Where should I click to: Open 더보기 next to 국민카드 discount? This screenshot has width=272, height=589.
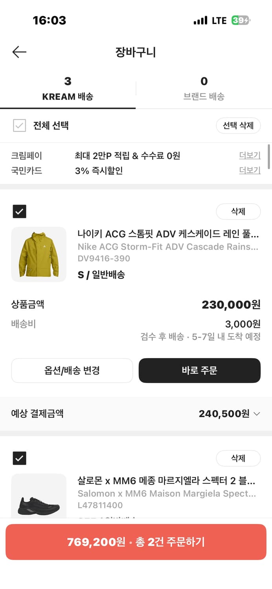pos(250,170)
